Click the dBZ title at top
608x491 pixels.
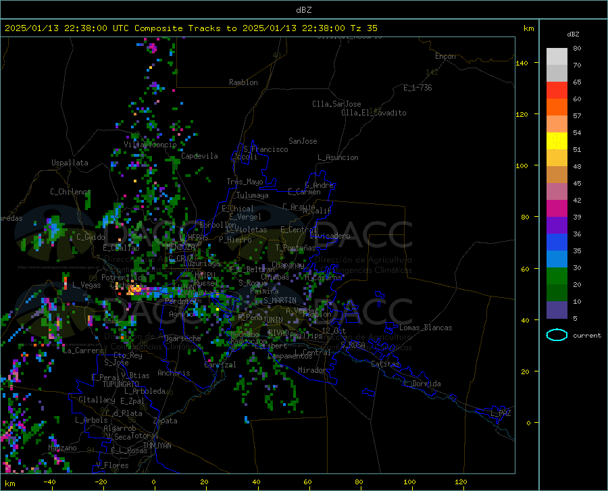click(303, 9)
